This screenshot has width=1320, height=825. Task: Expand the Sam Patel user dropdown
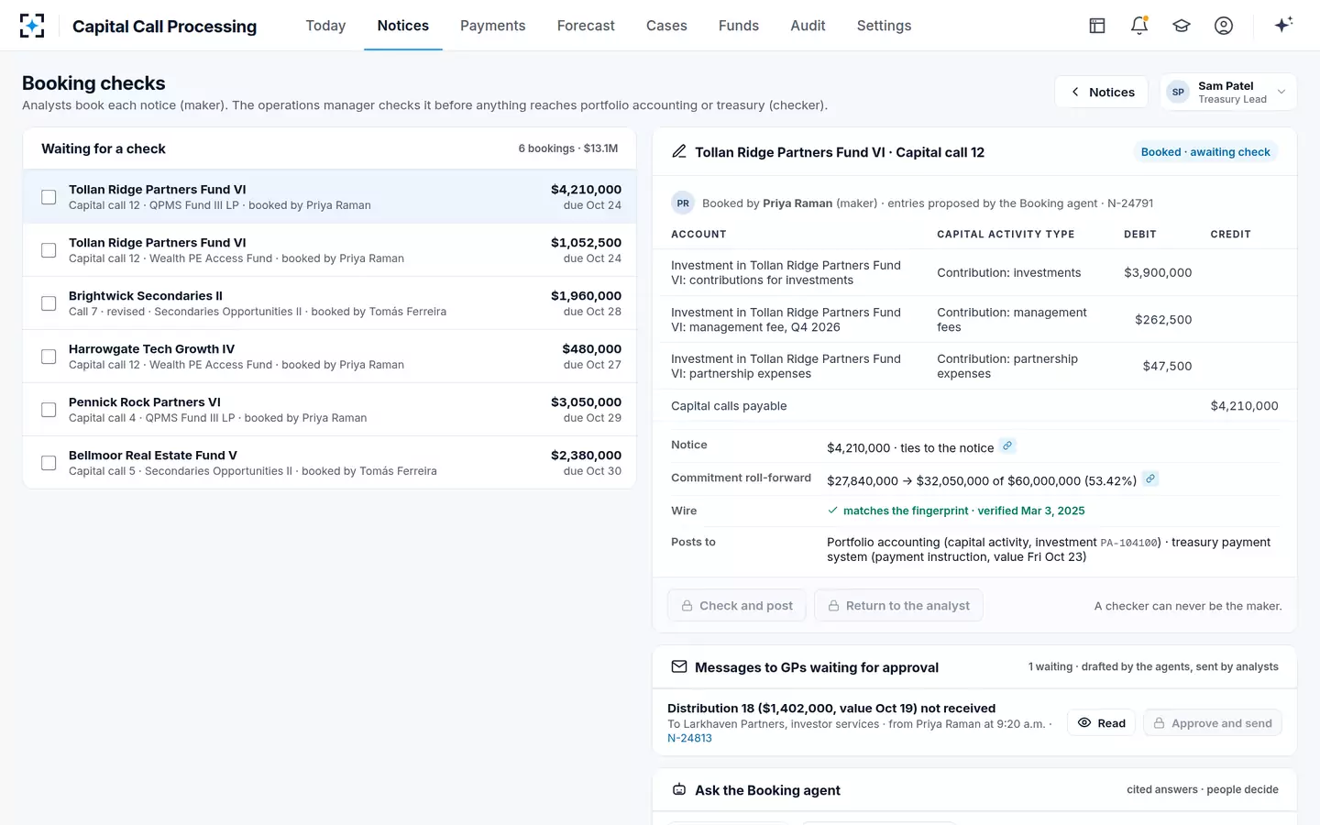click(x=1228, y=92)
